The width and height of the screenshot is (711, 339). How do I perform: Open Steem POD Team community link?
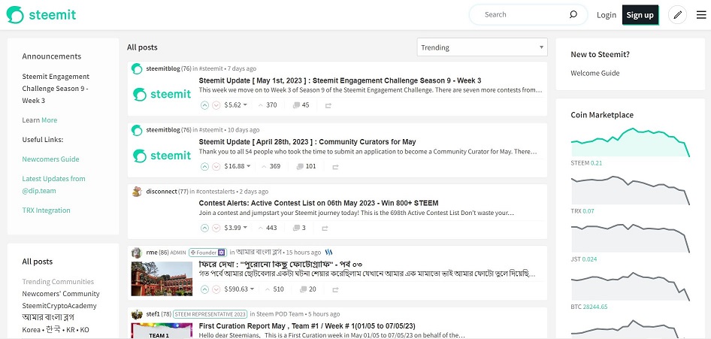[x=280, y=313]
